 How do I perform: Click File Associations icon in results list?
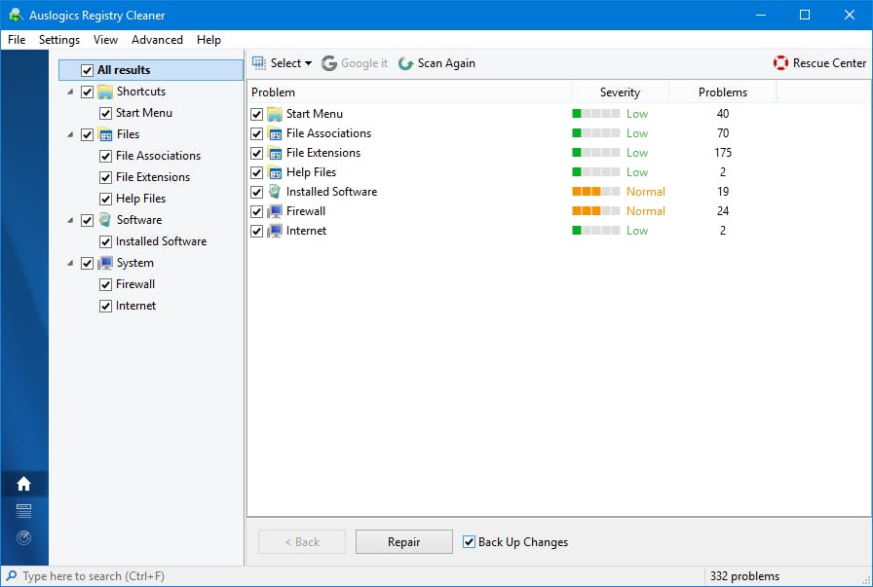pos(275,133)
